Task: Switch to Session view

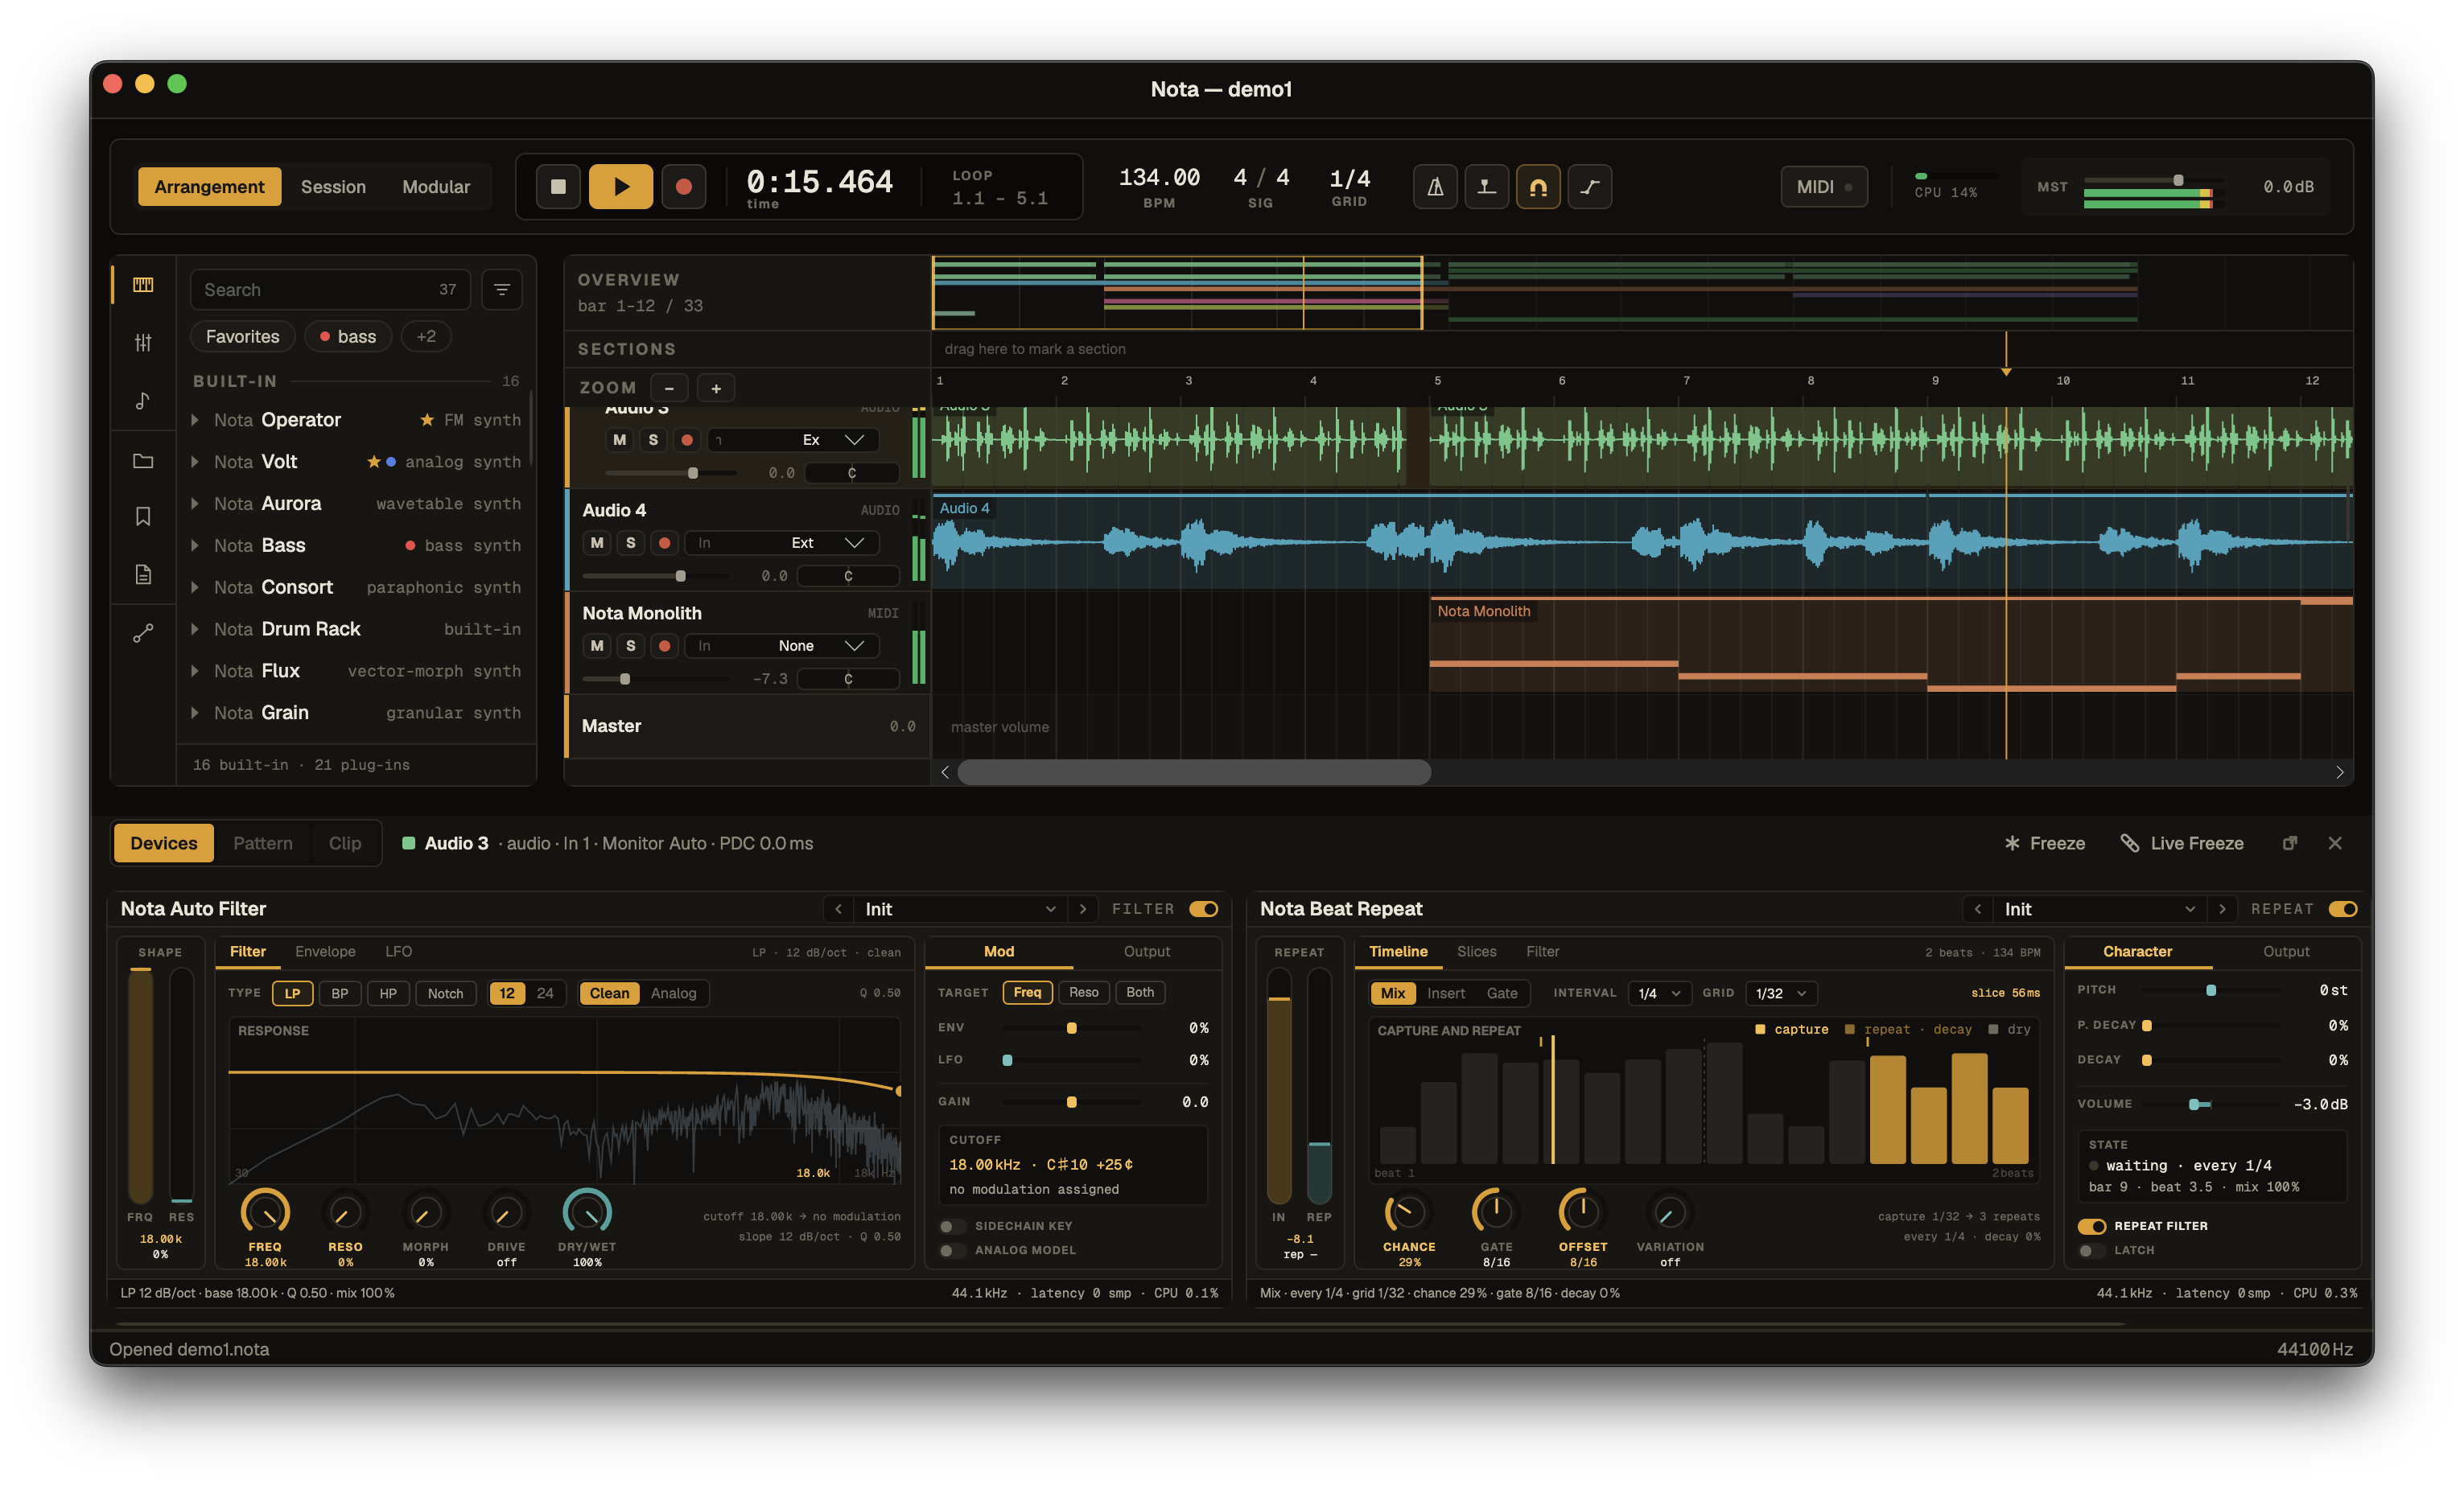Action: pos(333,187)
